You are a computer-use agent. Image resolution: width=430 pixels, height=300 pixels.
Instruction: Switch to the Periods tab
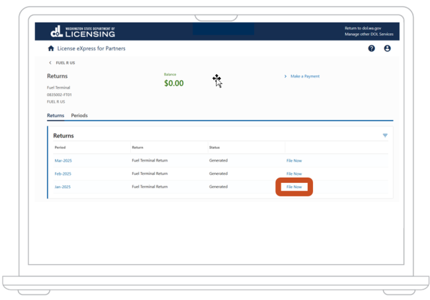pyautogui.click(x=79, y=115)
